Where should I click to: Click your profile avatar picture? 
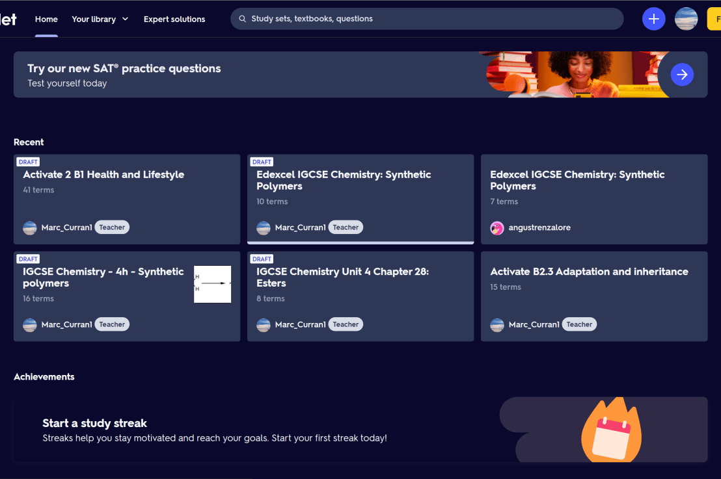coord(686,18)
